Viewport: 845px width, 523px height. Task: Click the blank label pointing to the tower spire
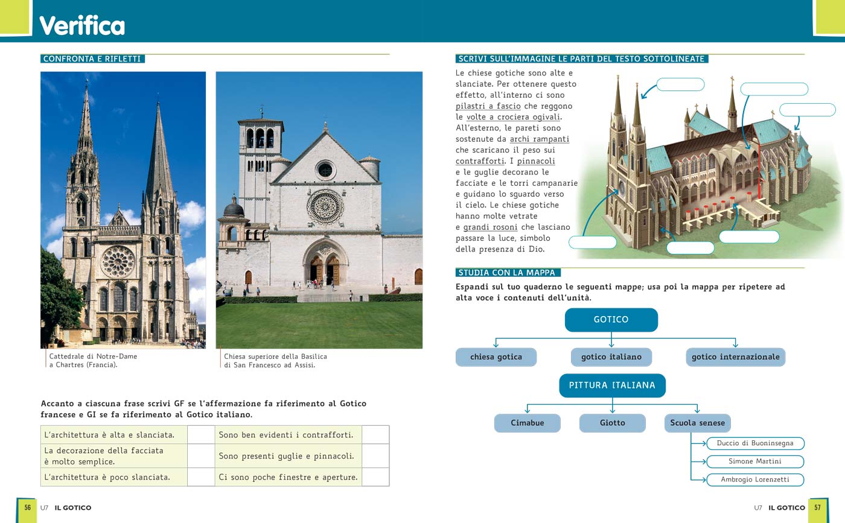(x=680, y=84)
